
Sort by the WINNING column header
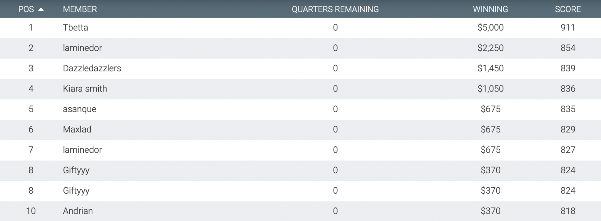[490, 9]
